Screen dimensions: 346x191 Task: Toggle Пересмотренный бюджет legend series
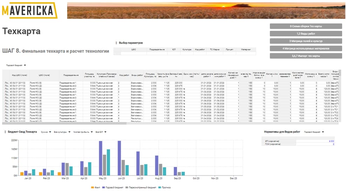[141, 187]
